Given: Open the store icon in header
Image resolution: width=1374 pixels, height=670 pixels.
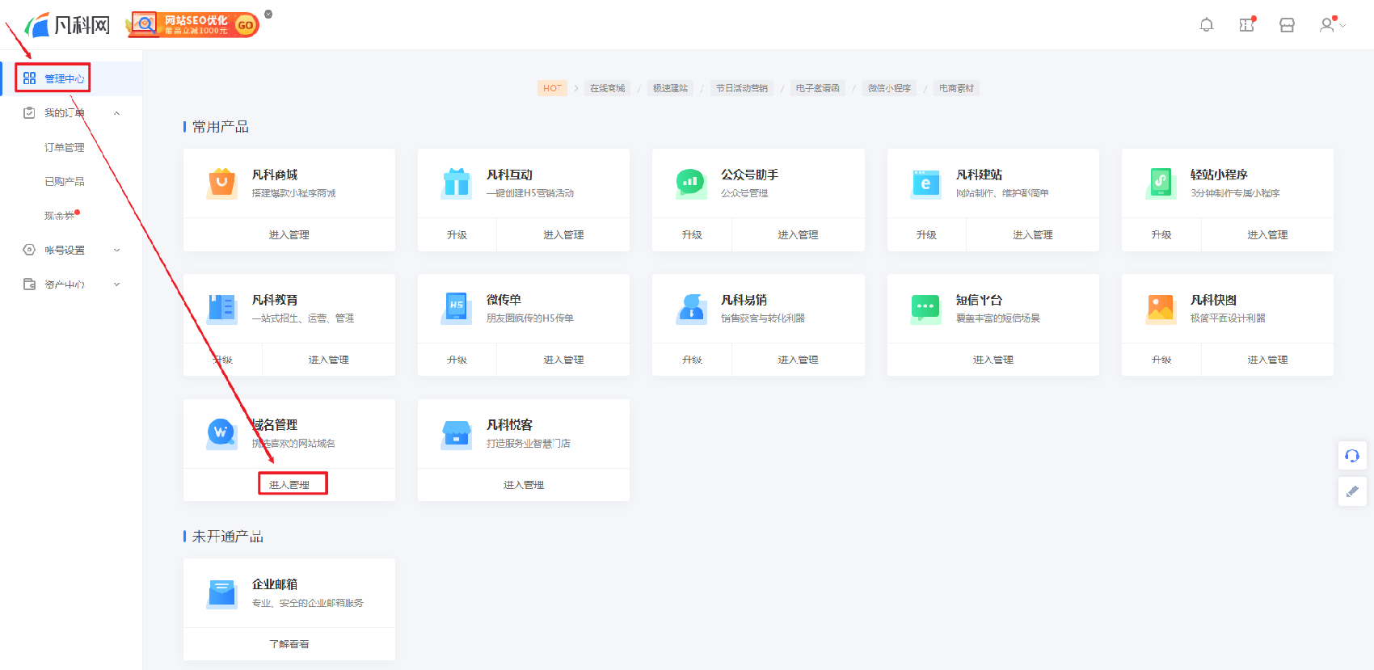Looking at the screenshot, I should (x=1288, y=25).
